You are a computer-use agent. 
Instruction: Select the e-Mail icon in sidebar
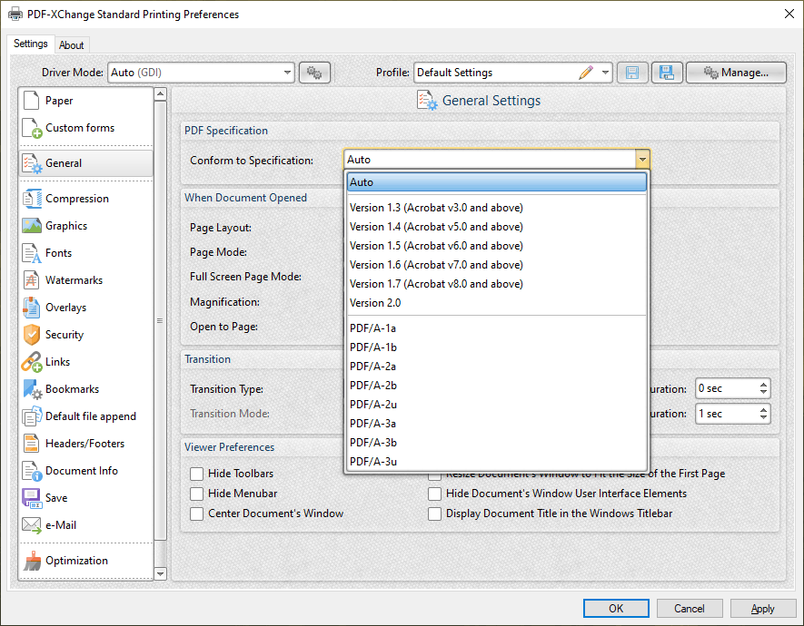(32, 525)
